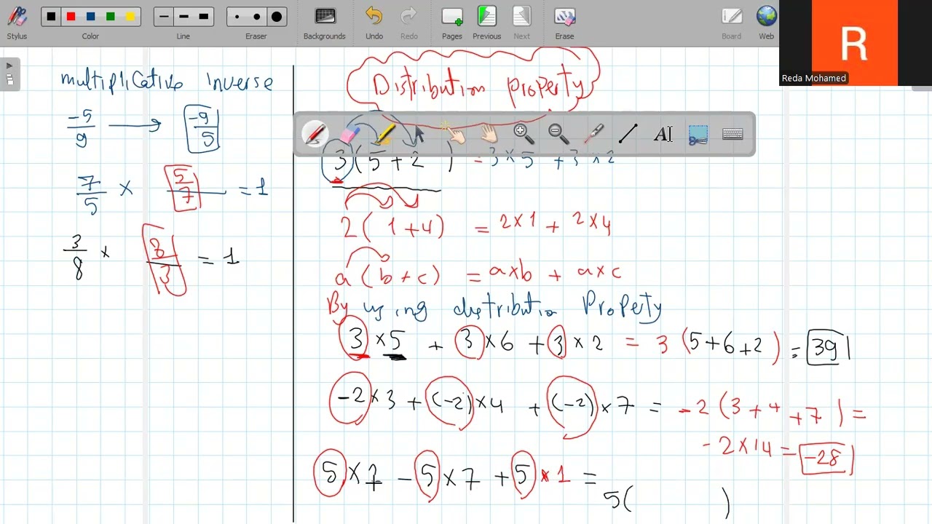The height and width of the screenshot is (524, 932).
Task: Select the pink eraser tool in floating palette
Action: (350, 134)
